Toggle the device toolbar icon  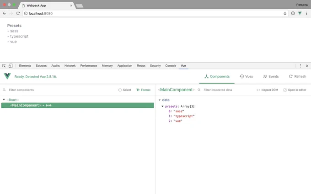11,66
